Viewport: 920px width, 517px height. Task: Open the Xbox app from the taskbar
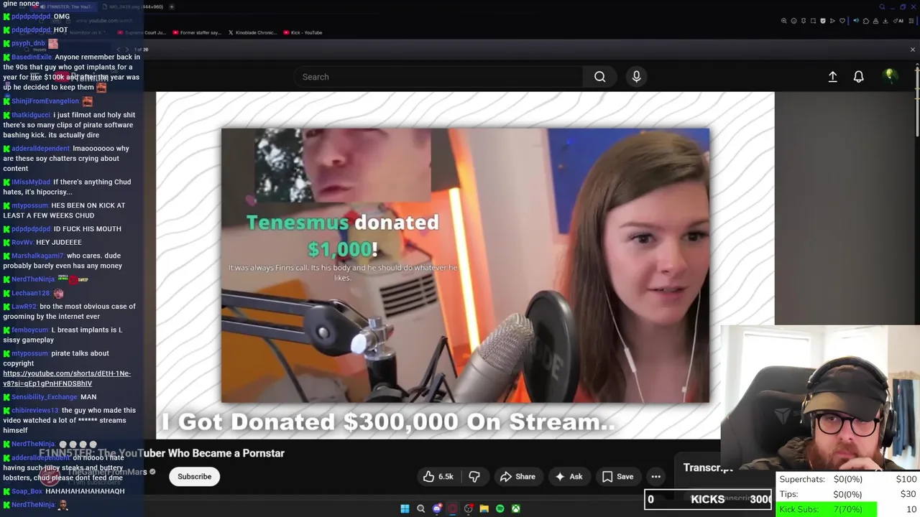click(515, 508)
